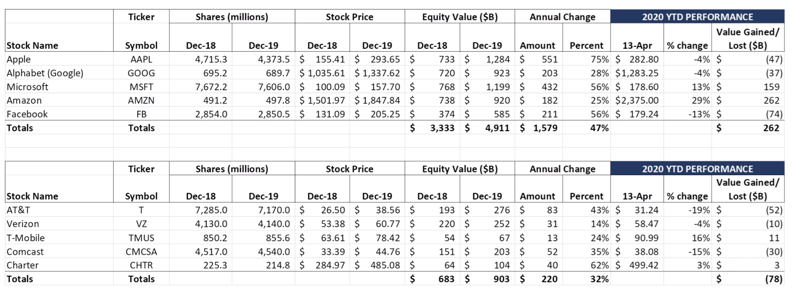The image size is (793, 297).
Task: Click the 47% total percent cell
Action: pos(599,128)
